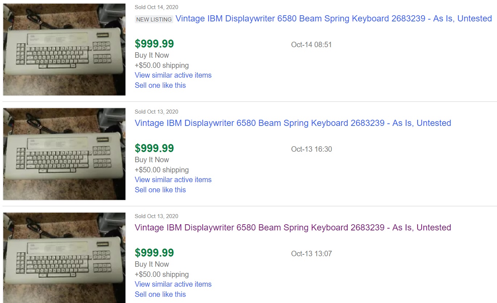The width and height of the screenshot is (497, 303).
Task: Click View similar active items under the top listing
Action: point(173,75)
